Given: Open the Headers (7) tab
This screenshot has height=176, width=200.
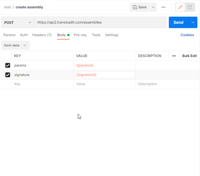Looking at the screenshot, I should [42, 35].
